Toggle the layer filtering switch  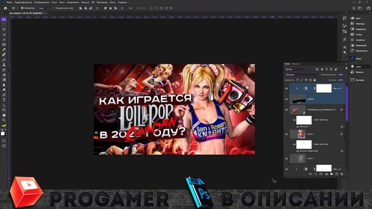tap(346, 69)
